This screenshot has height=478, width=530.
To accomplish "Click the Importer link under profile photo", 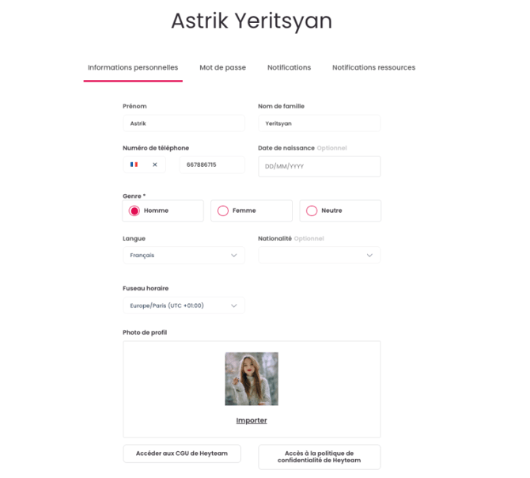I will (x=252, y=420).
